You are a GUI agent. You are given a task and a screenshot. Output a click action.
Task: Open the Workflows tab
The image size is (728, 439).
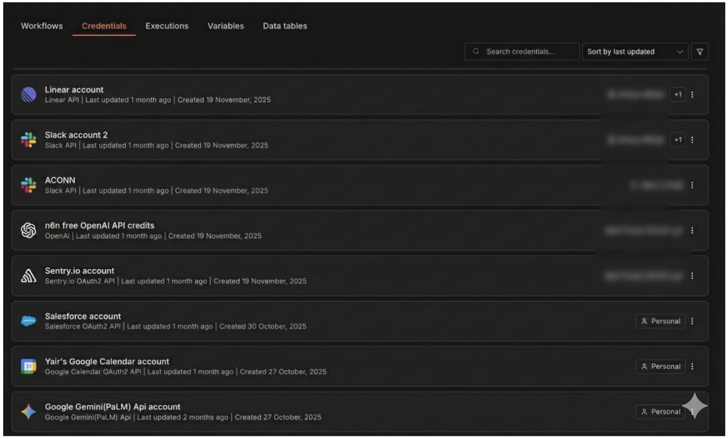point(42,26)
